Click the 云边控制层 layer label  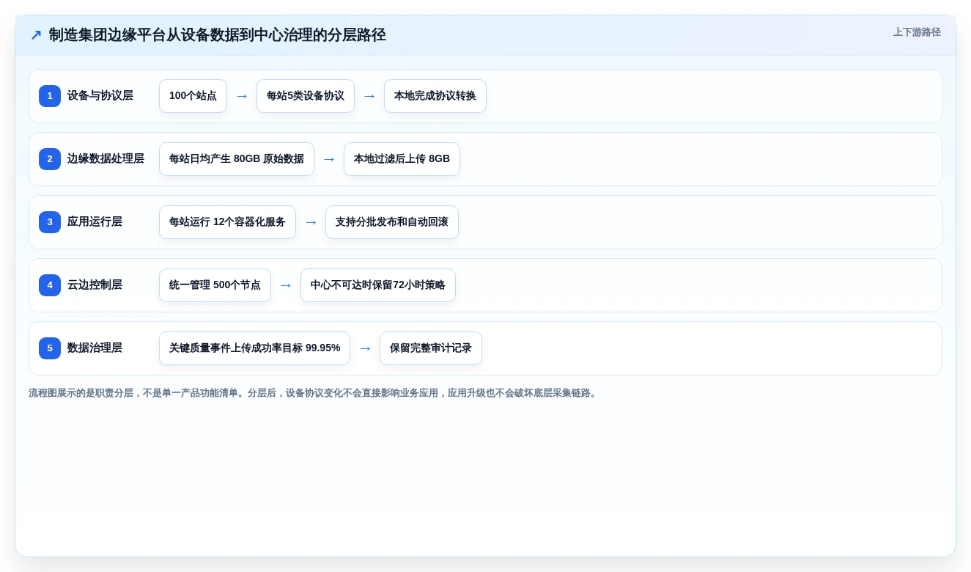click(95, 285)
